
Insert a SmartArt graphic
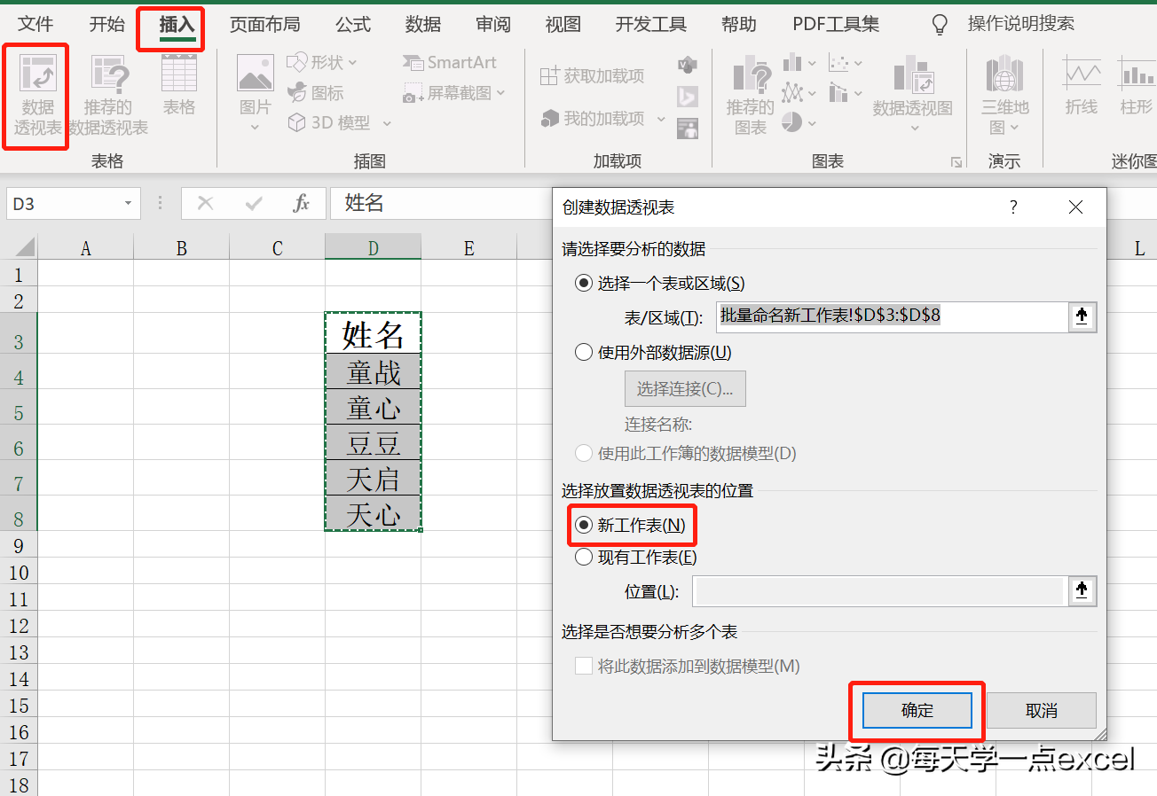tap(450, 62)
